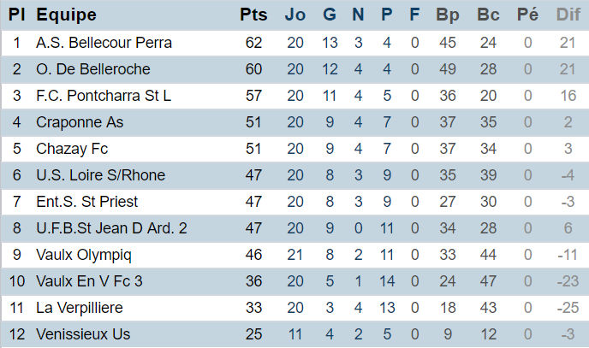Select the "Bp" column header

(447, 15)
